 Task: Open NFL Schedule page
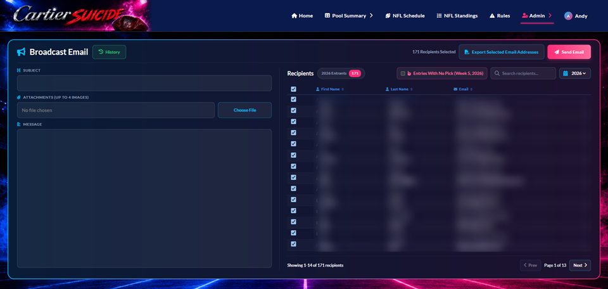click(405, 16)
